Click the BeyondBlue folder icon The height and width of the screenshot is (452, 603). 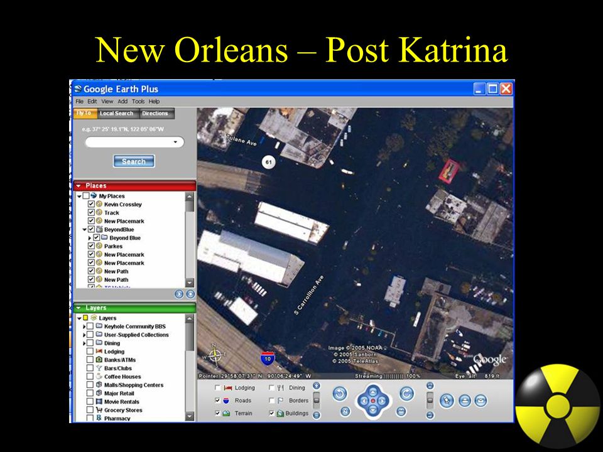coord(99,229)
